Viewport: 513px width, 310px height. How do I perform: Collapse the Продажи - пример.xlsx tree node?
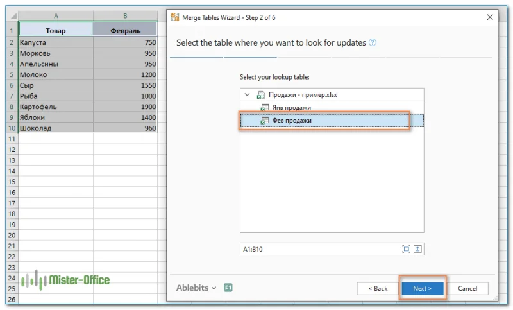(x=247, y=95)
